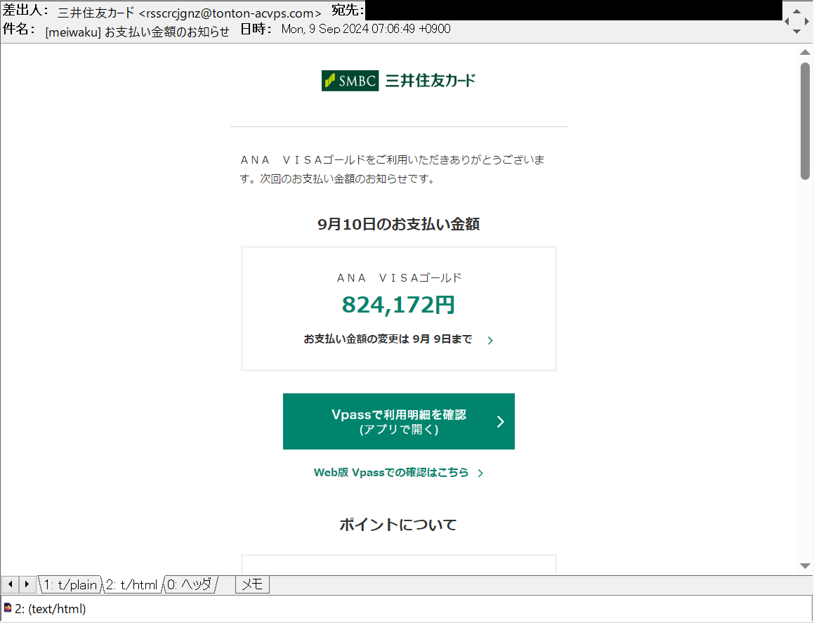Open お支払い金額の変更は 9月 9日まで link
The width and height of the screenshot is (814, 623).
(x=388, y=339)
